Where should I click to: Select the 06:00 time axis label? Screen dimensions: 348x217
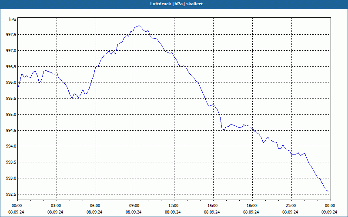(x=96, y=206)
